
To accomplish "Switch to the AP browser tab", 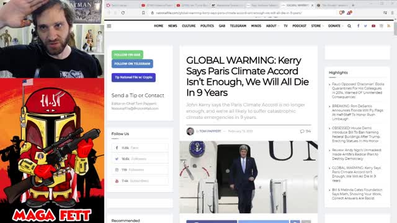I will point(228,5).
